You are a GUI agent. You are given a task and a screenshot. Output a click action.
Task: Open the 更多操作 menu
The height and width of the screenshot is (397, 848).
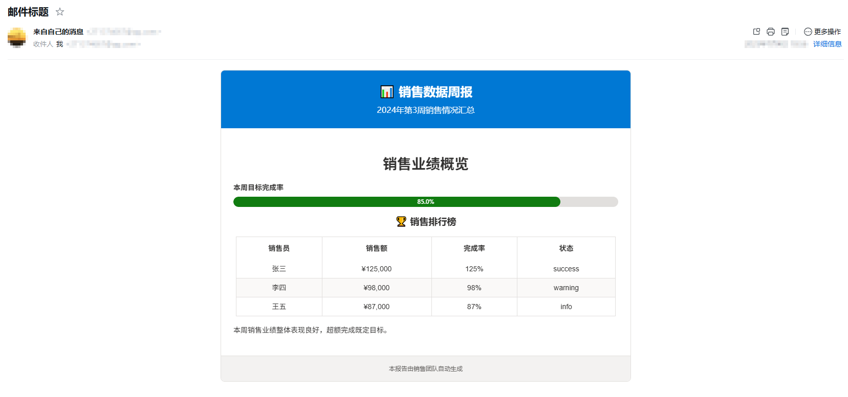coord(822,32)
